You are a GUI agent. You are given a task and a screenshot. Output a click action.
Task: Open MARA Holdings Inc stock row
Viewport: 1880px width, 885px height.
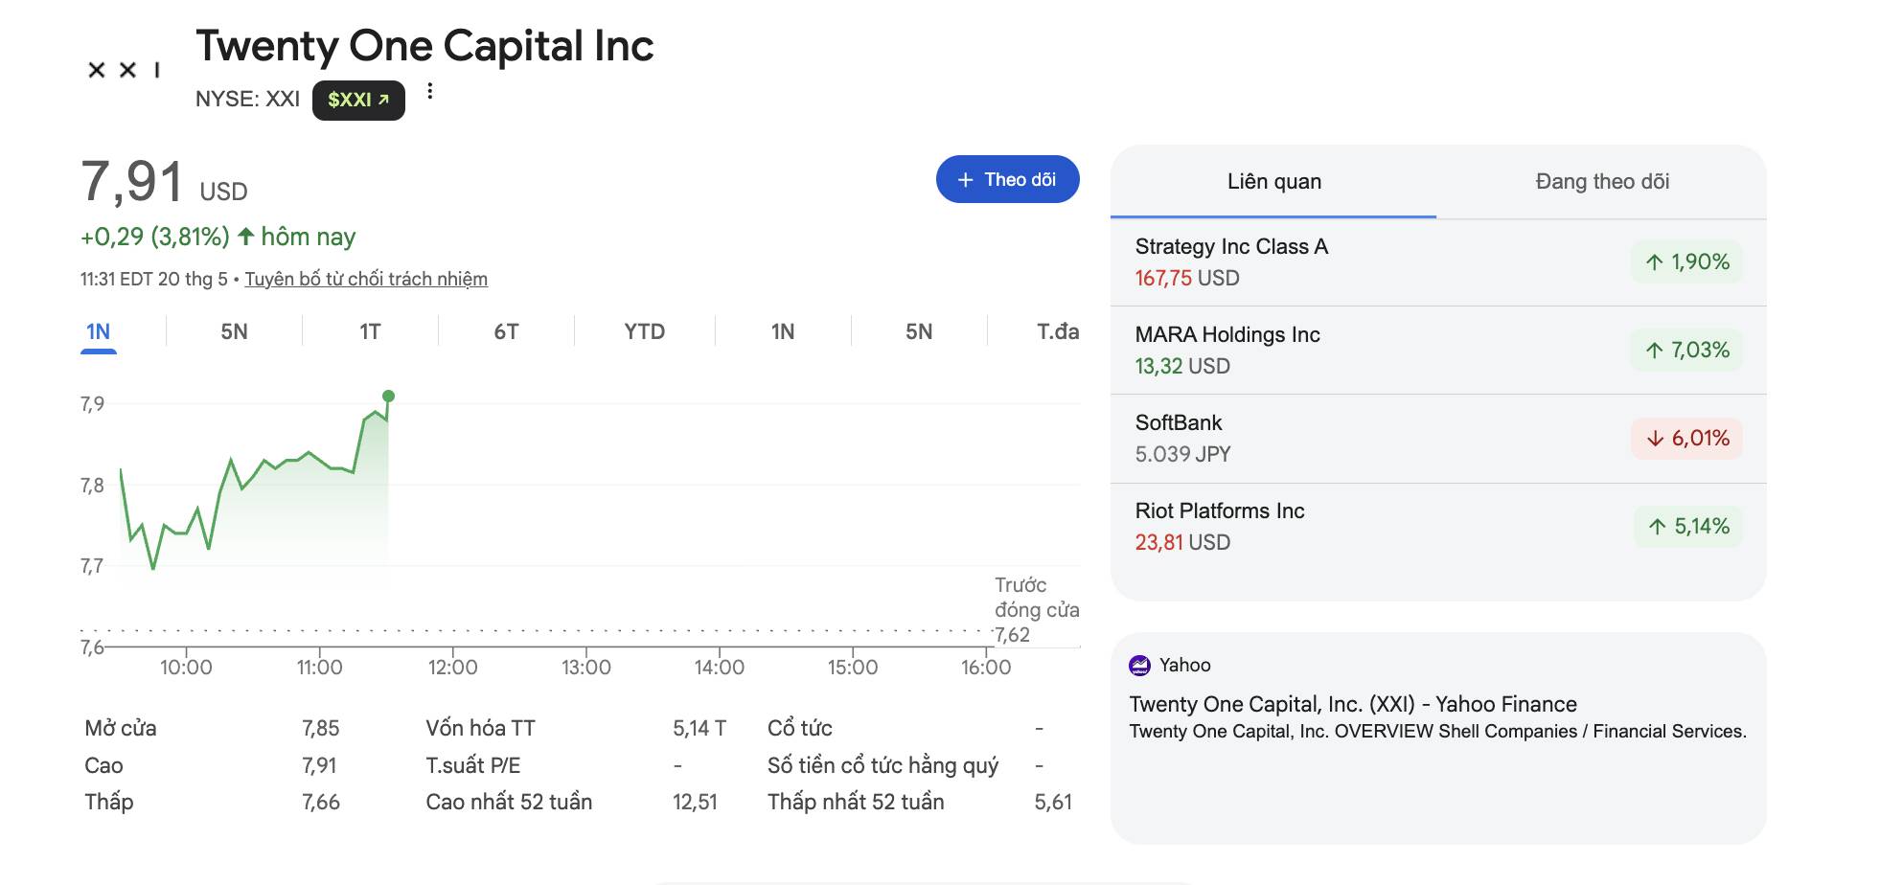tap(1438, 351)
